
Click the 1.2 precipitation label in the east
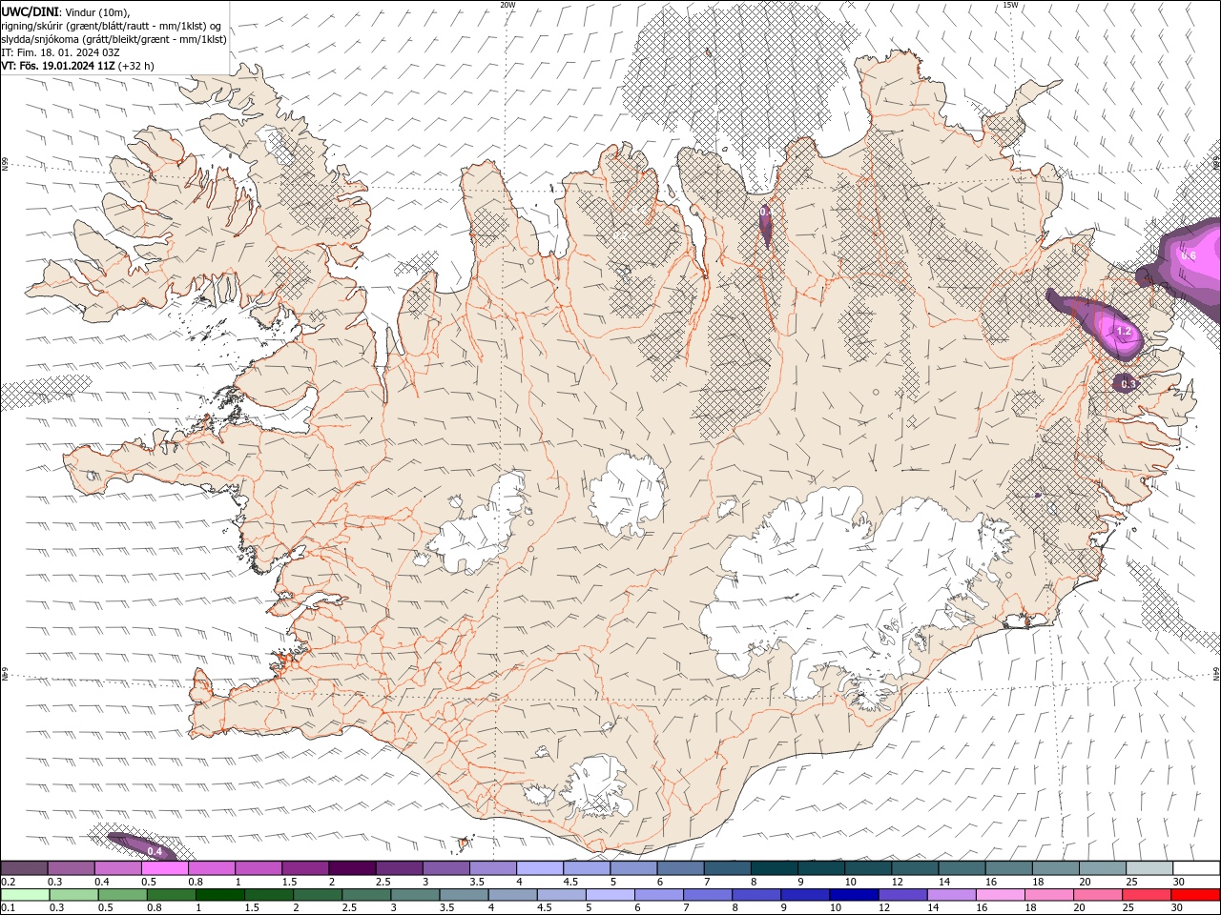(1124, 332)
